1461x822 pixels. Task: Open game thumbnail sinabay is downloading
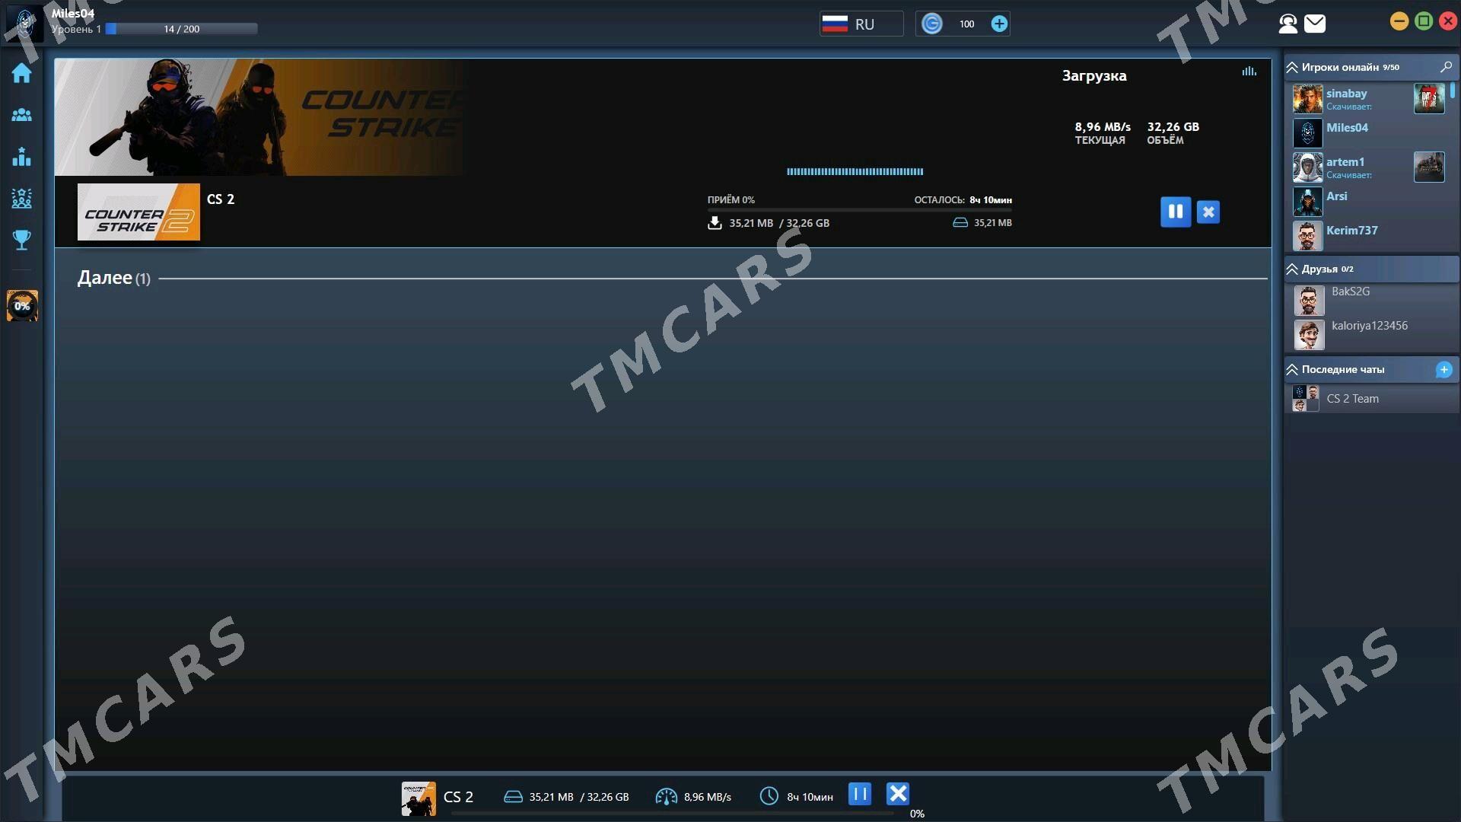(x=1428, y=99)
